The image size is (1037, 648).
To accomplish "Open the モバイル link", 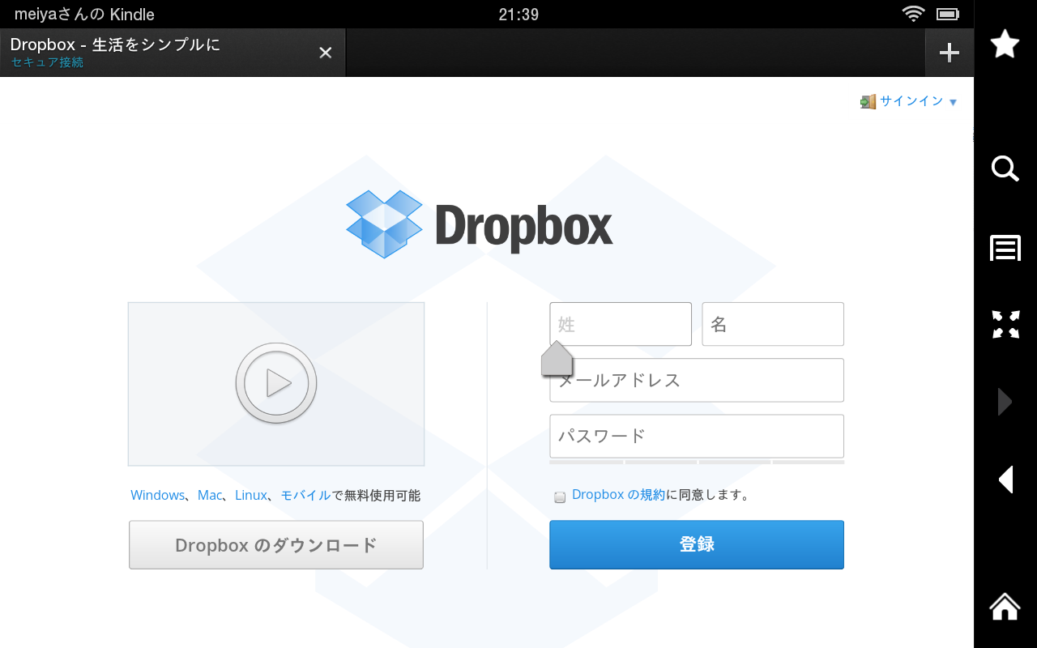I will [305, 495].
